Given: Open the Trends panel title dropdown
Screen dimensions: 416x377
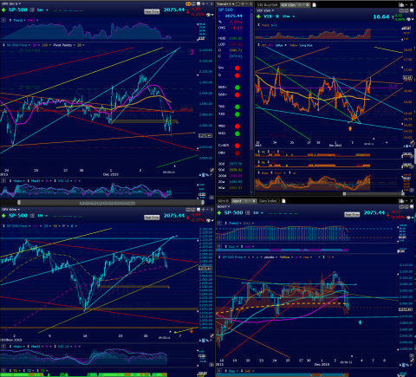Looking at the screenshot, I should point(225,4).
